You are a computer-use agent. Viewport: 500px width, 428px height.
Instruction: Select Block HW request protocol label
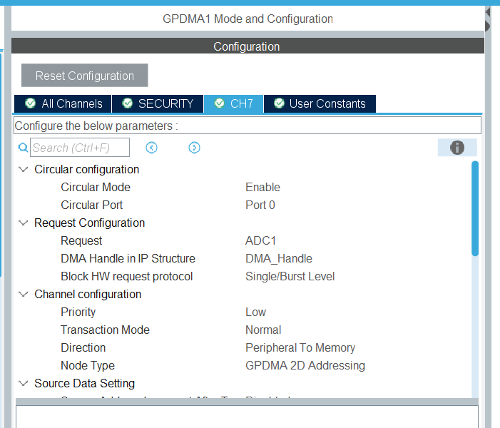pos(126,277)
